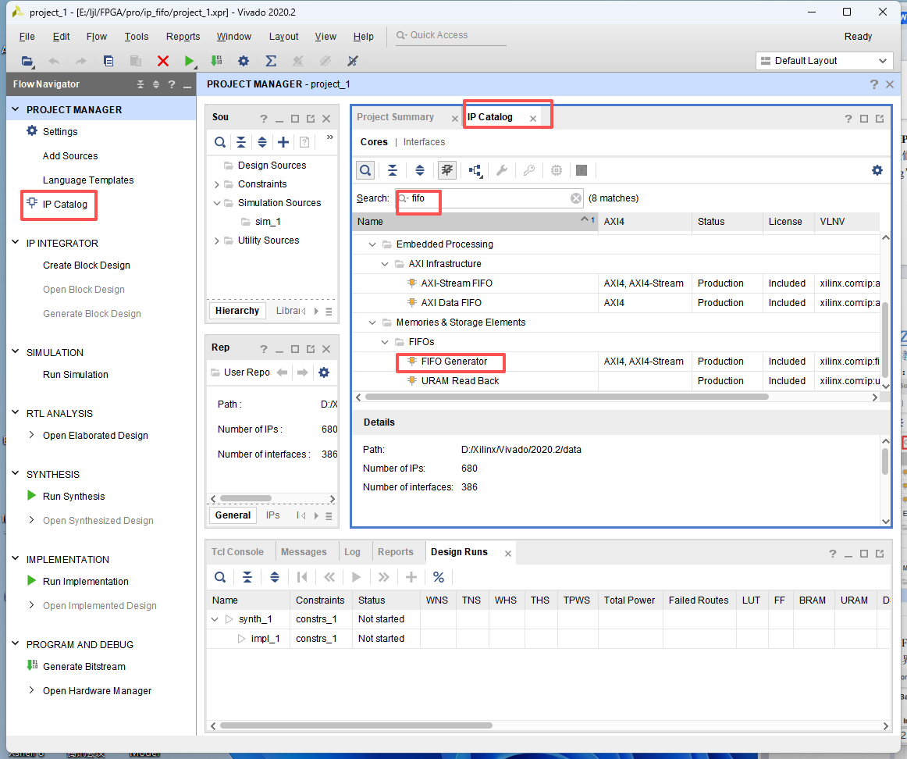Collapse Embedded Processing category

(x=372, y=244)
